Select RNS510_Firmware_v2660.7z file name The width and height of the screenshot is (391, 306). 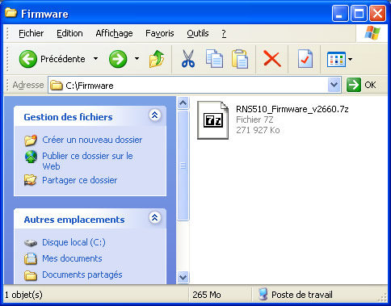pos(292,109)
